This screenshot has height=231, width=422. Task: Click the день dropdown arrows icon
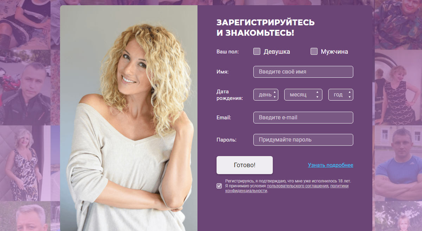[275, 95]
